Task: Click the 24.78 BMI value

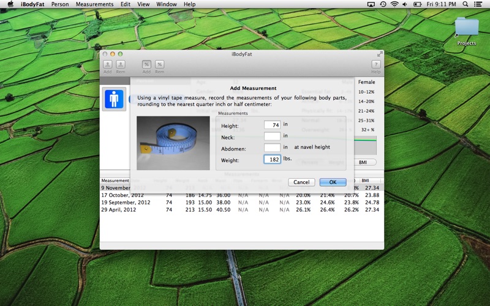Action: coord(372,203)
